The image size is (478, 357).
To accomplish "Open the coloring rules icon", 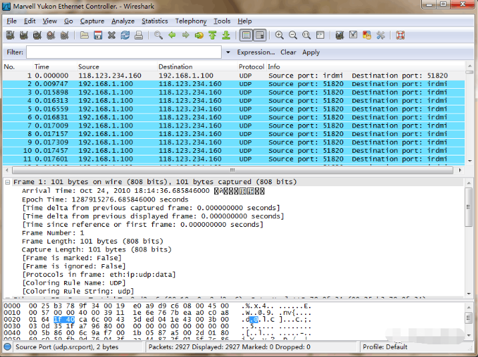I will pyautogui.click(x=367, y=35).
